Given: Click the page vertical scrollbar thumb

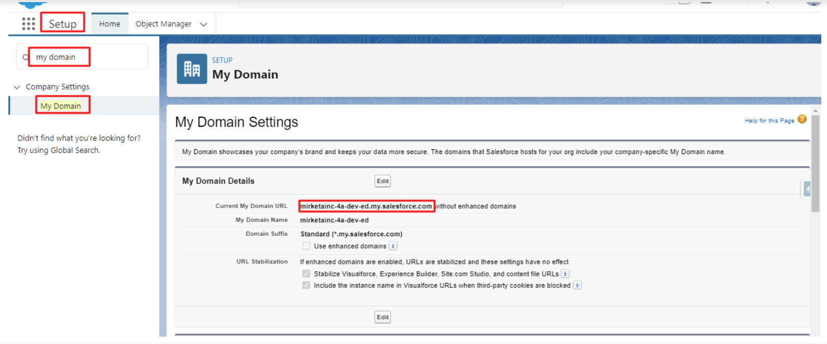Looking at the screenshot, I should [x=816, y=163].
